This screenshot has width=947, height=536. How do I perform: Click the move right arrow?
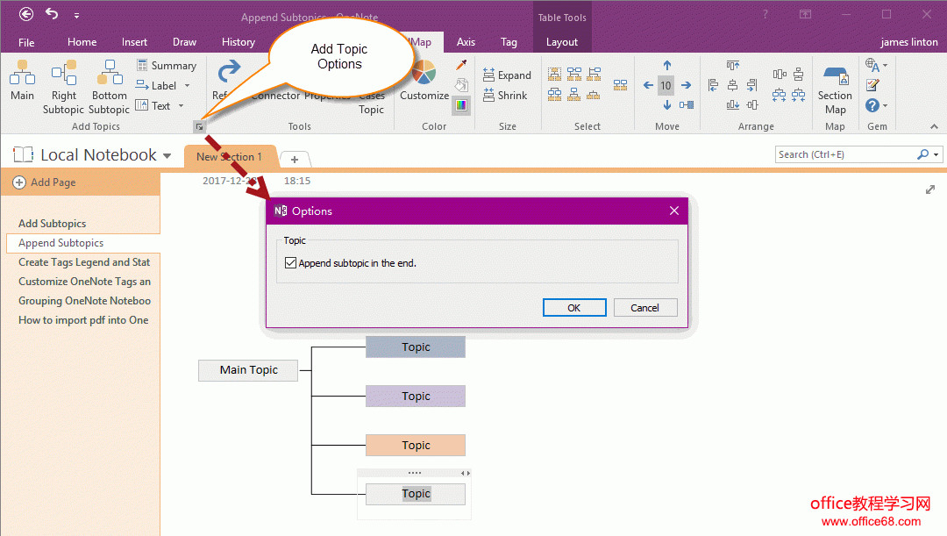686,85
